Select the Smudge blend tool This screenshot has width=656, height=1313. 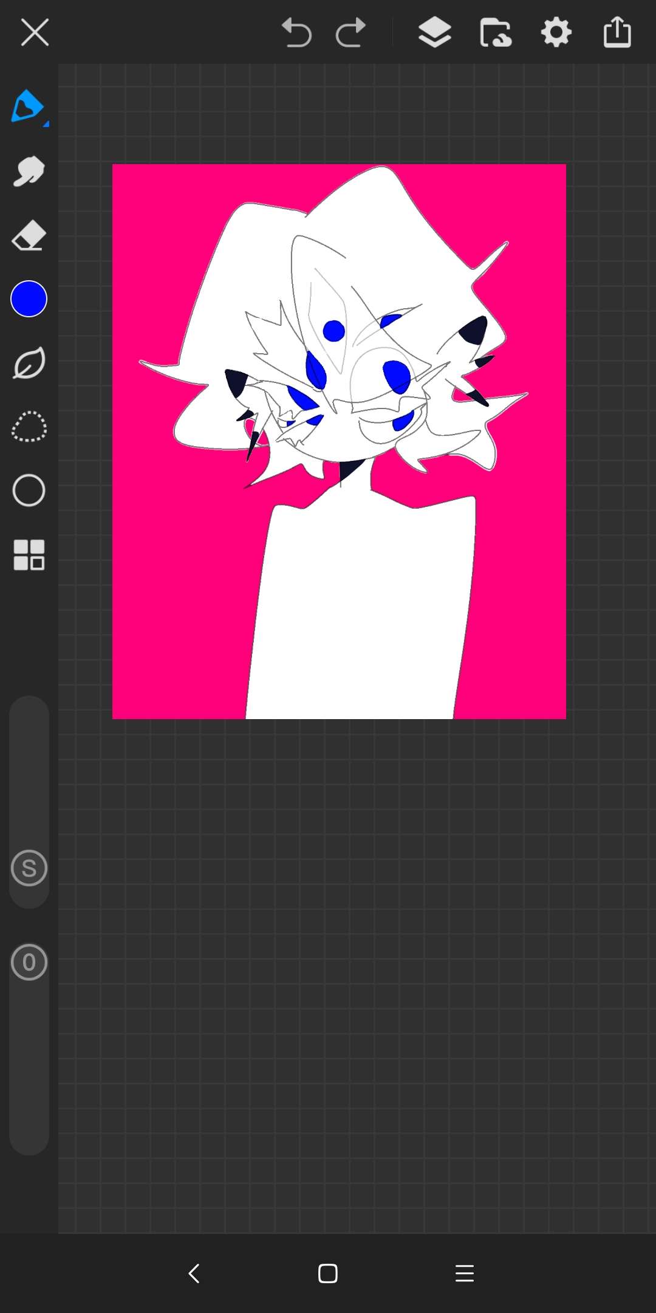(29, 171)
